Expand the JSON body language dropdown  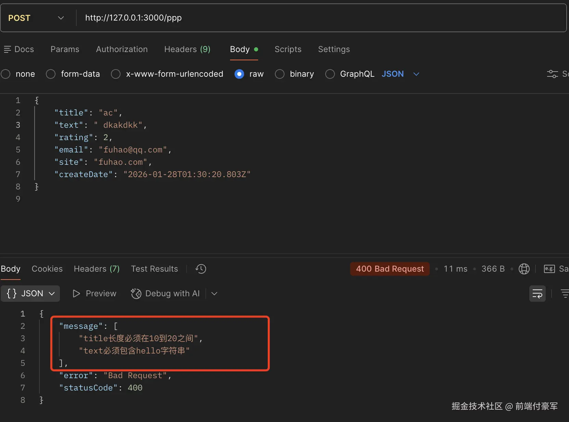pyautogui.click(x=416, y=74)
